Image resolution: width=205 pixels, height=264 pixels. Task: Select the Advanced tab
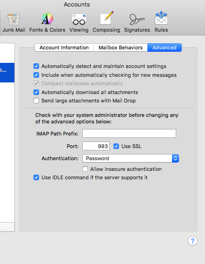pos(165,47)
